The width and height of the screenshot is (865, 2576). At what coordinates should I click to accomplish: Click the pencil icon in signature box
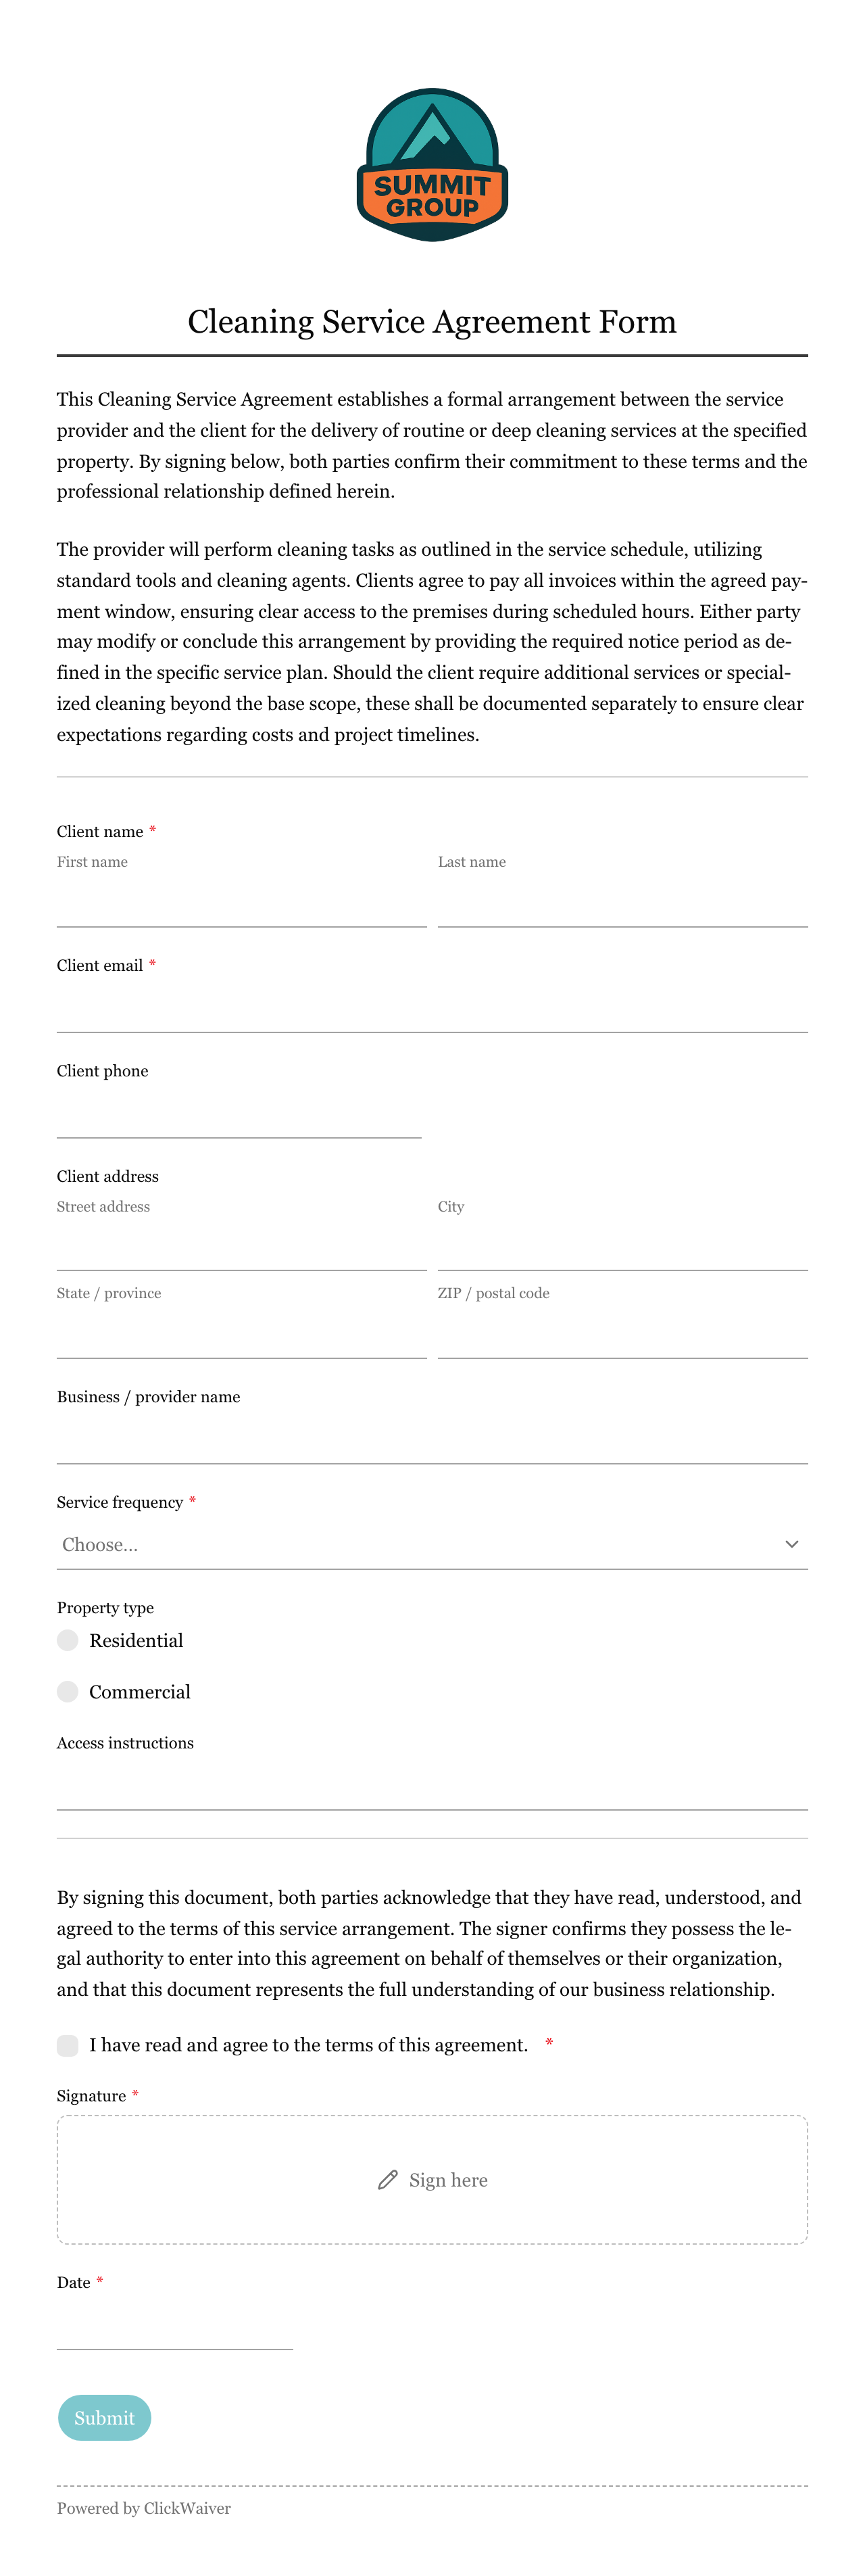click(388, 2180)
